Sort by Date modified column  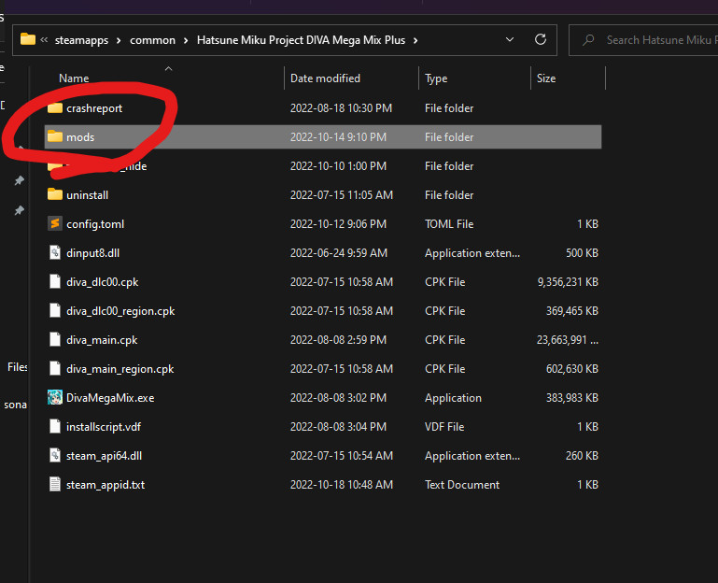[325, 78]
